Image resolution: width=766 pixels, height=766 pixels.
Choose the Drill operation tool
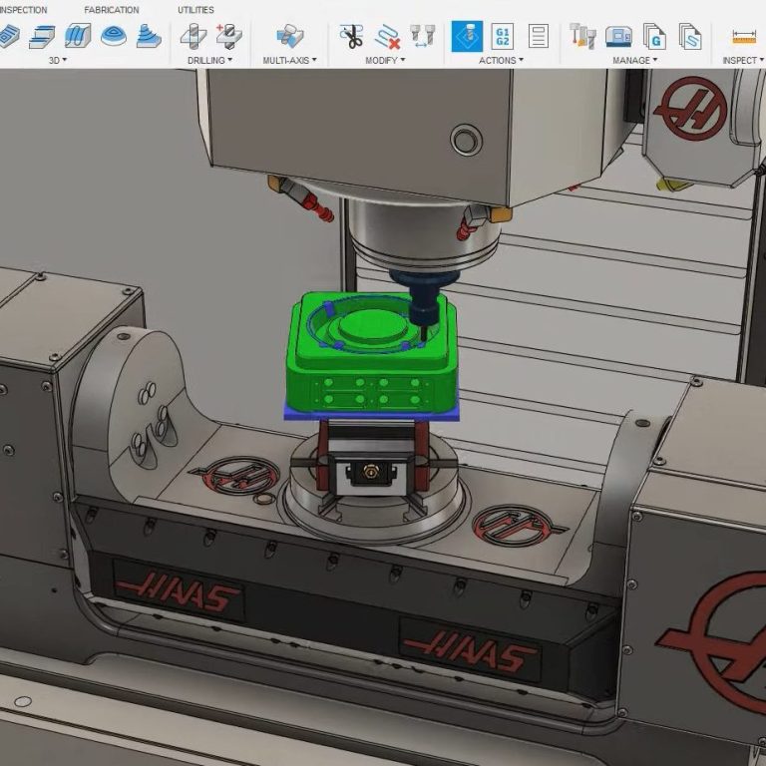coord(192,36)
